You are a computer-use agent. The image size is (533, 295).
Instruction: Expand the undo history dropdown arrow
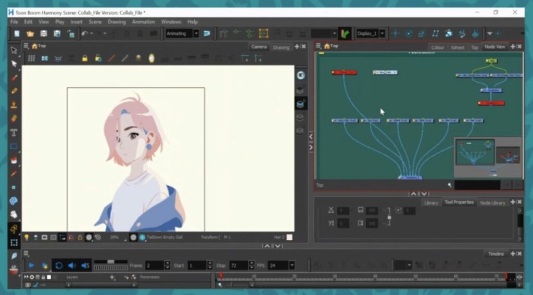click(92, 34)
